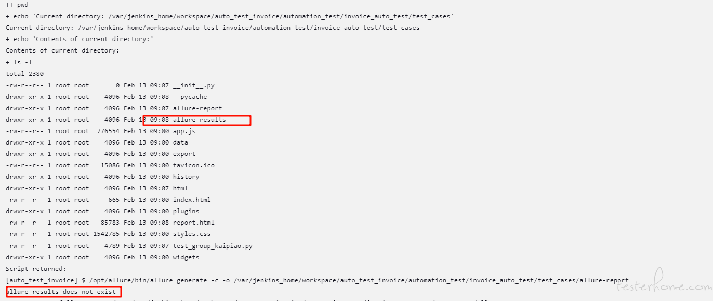713x301 pixels.
Task: Select the favicon.ico file line
Action: point(110,165)
